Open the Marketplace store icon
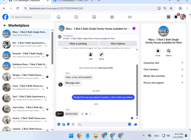This screenshot has height=140, width=191. click(94, 17)
